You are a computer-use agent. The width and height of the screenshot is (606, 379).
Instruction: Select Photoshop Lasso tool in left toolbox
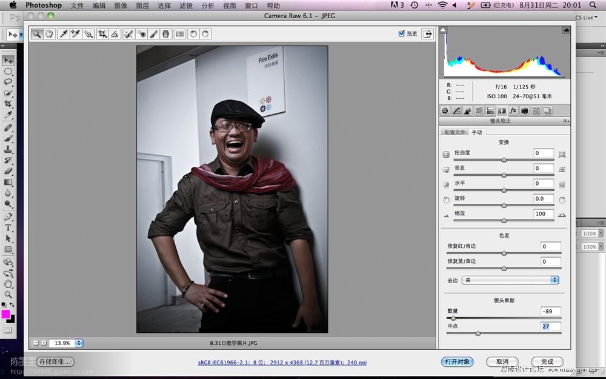8,82
